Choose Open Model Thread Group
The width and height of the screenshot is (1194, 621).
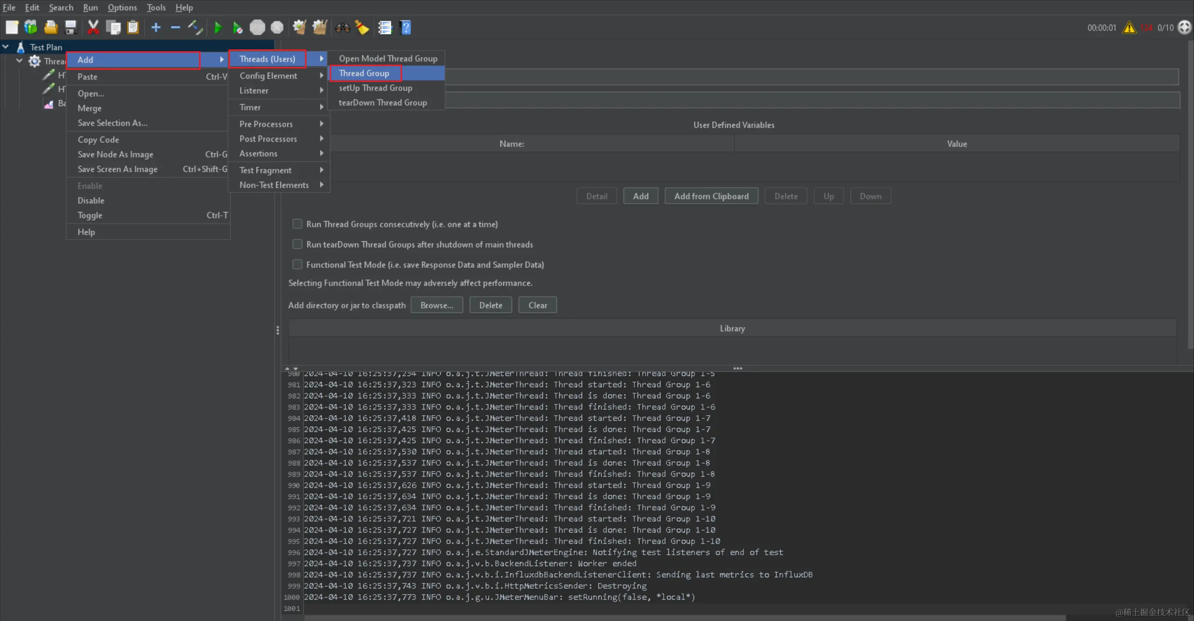click(386, 58)
